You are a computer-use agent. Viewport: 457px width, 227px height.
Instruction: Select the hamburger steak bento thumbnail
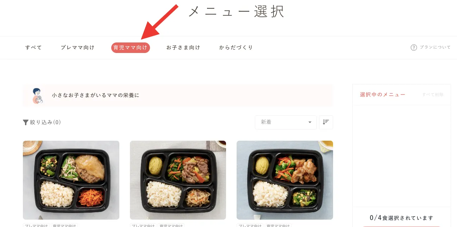pos(71,180)
